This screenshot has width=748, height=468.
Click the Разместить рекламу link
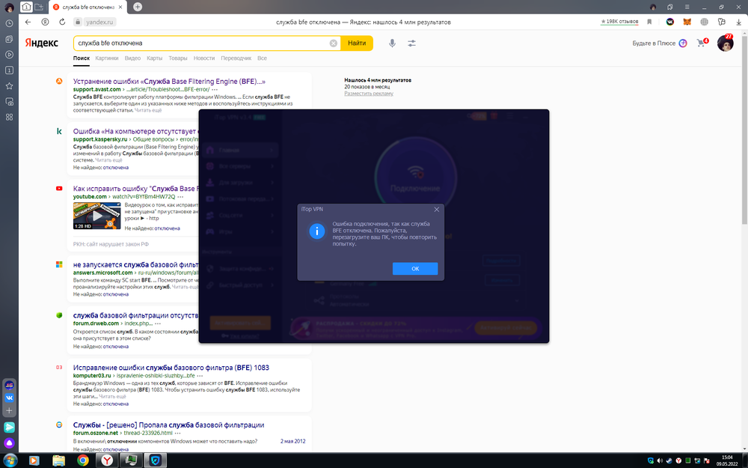pyautogui.click(x=369, y=94)
